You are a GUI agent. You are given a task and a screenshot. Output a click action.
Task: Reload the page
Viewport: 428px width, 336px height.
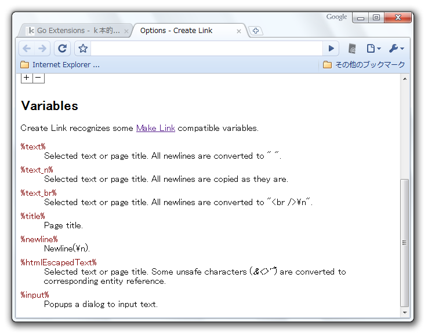point(62,49)
